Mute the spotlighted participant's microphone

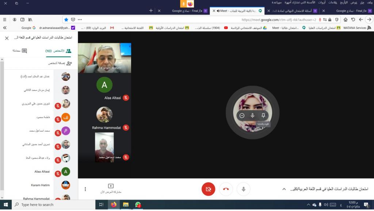point(252,116)
